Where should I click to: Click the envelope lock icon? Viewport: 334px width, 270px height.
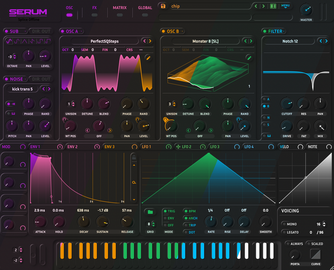pos(134,157)
